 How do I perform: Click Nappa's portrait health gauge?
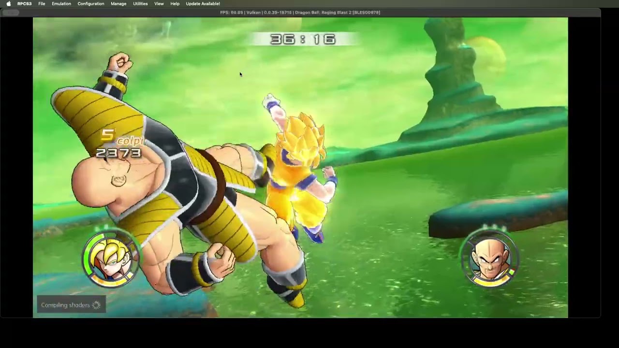click(490, 259)
